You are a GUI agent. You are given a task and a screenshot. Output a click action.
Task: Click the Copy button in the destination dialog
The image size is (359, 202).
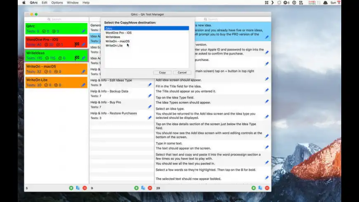click(x=162, y=73)
